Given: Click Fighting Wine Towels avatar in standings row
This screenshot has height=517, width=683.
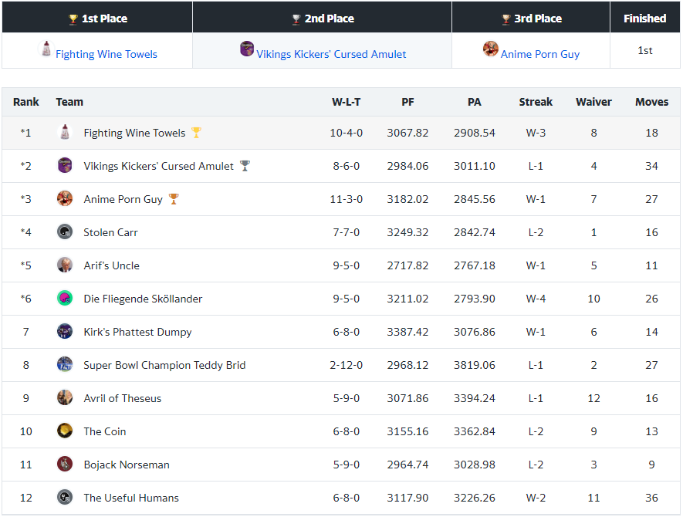Looking at the screenshot, I should point(65,132).
